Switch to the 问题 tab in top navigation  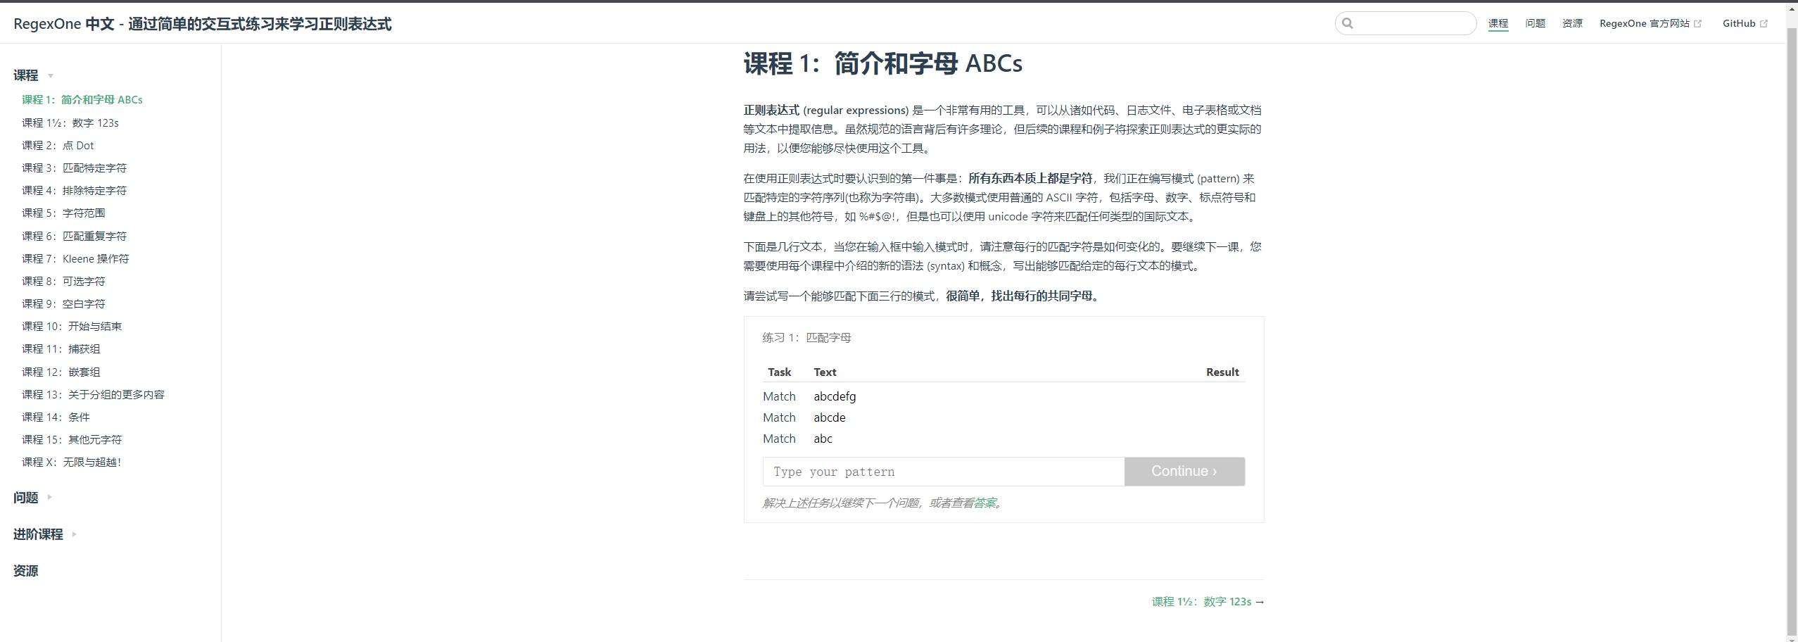pos(1534,23)
